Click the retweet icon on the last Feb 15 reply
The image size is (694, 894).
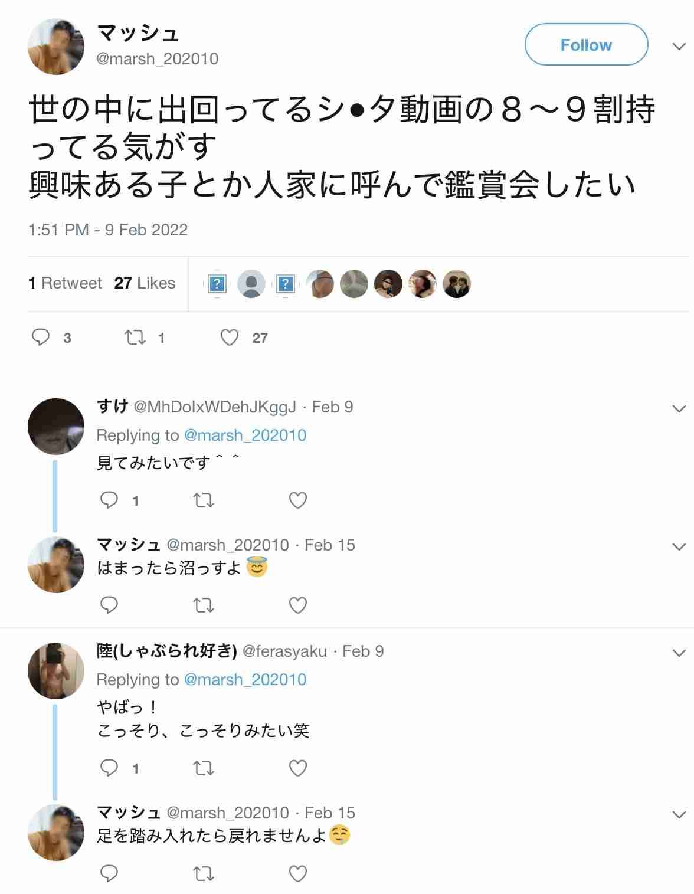204,873
